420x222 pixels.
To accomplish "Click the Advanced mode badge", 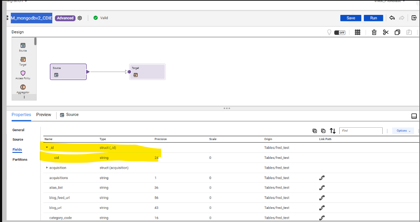I will point(65,18).
